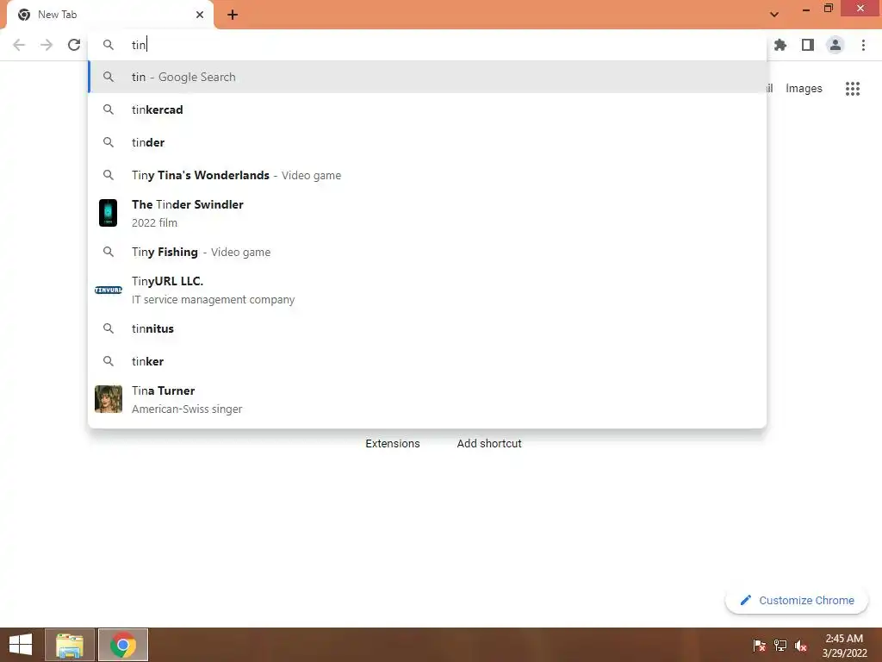Click the TinyURL logo thumbnail
The height and width of the screenshot is (662, 882).
(108, 290)
